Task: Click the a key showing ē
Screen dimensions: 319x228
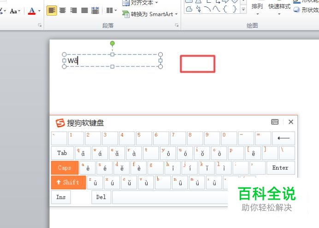Action: [88, 168]
